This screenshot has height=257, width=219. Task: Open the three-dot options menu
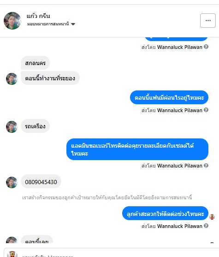tap(207, 20)
